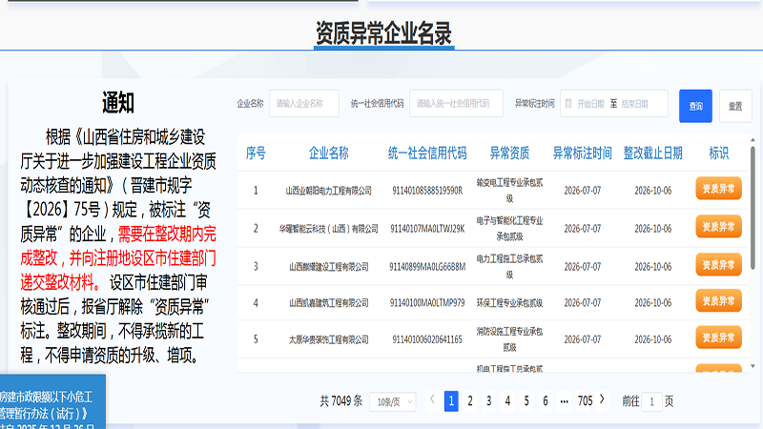Click the blue floating policy notice banner

pyautogui.click(x=52, y=401)
